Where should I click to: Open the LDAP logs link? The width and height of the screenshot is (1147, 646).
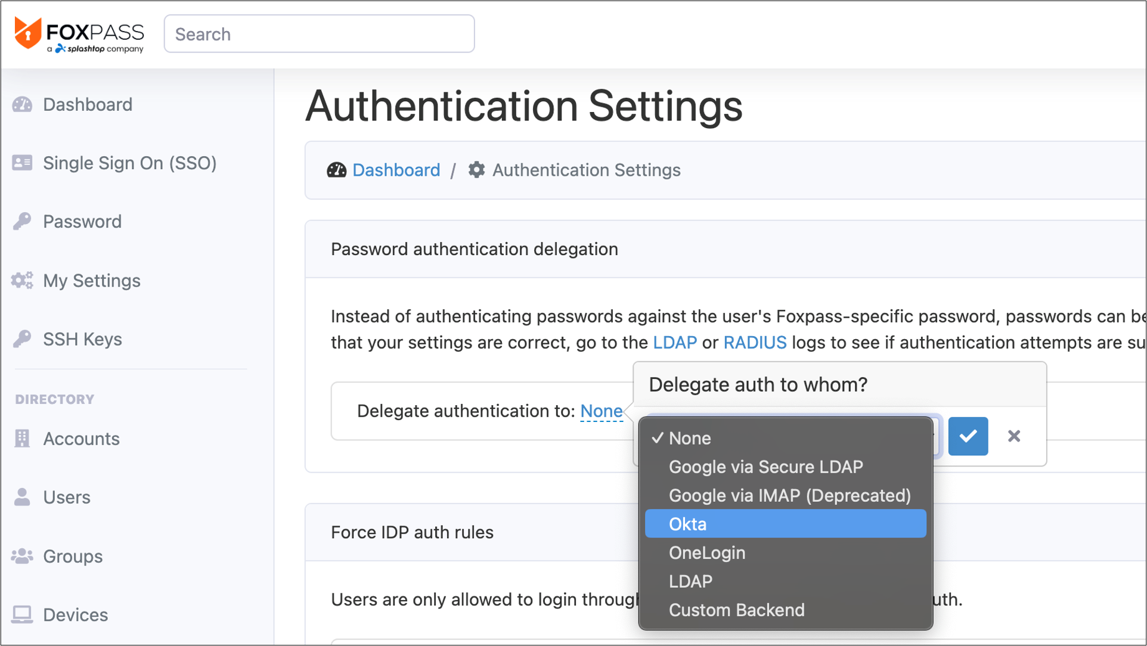675,343
